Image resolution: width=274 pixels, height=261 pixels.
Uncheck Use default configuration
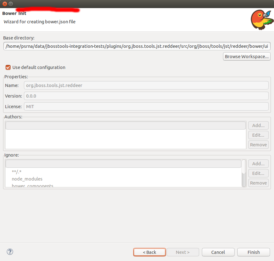tap(8, 67)
